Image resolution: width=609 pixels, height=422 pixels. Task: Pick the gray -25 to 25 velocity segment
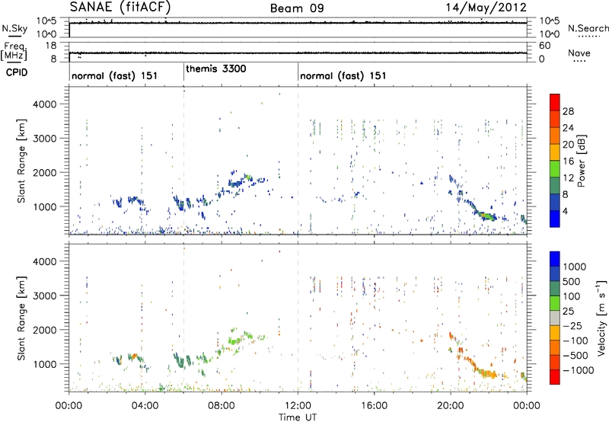pyautogui.click(x=555, y=318)
